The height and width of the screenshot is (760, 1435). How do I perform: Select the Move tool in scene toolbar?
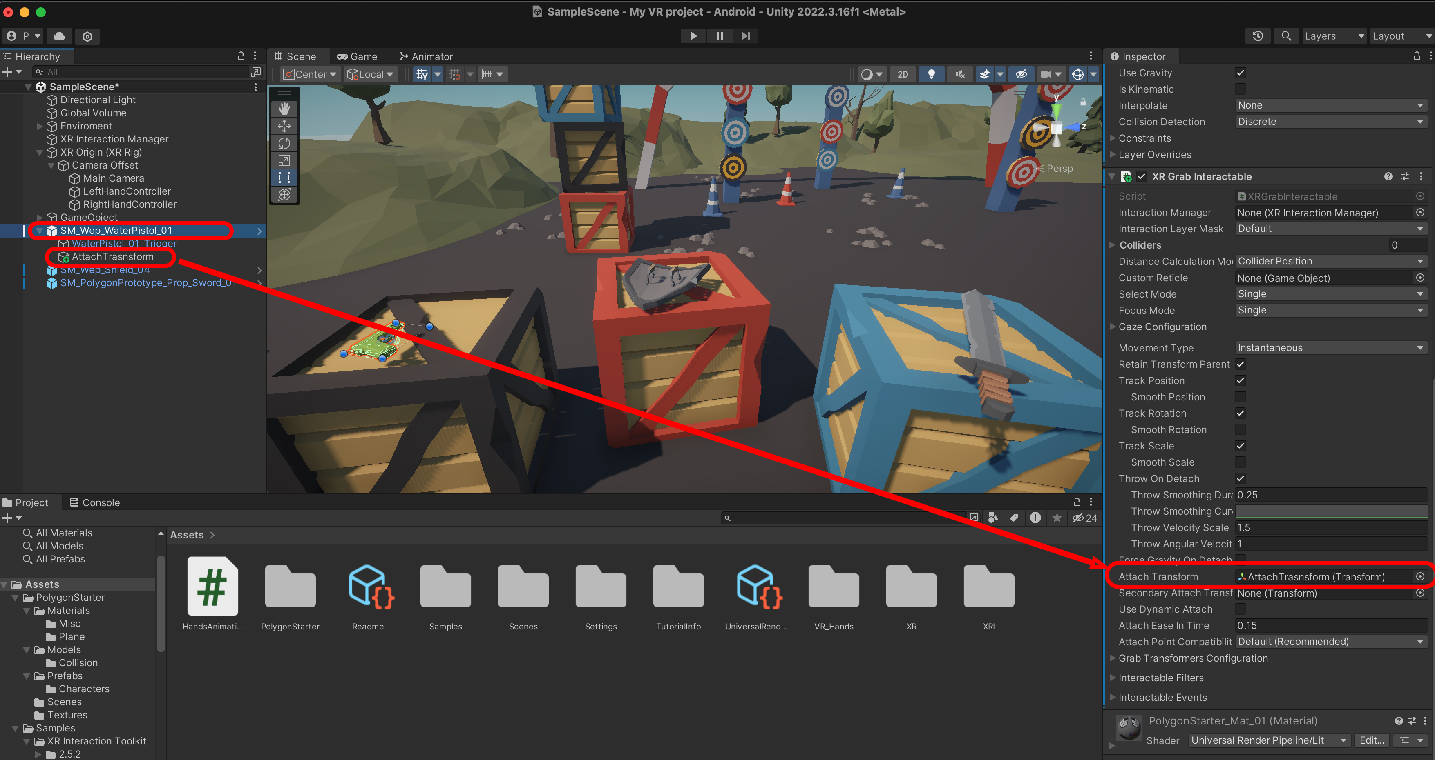tap(284, 126)
